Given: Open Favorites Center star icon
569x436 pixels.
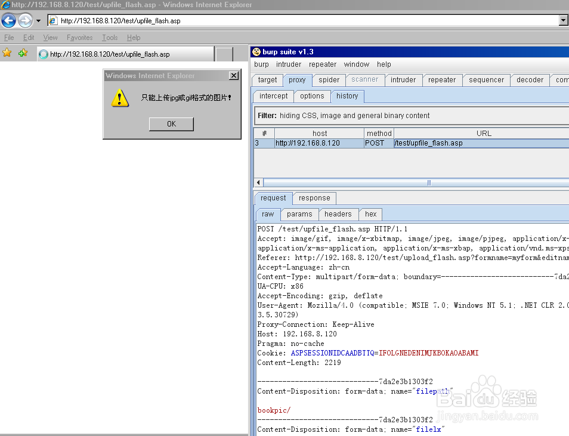Looking at the screenshot, I should [7, 53].
